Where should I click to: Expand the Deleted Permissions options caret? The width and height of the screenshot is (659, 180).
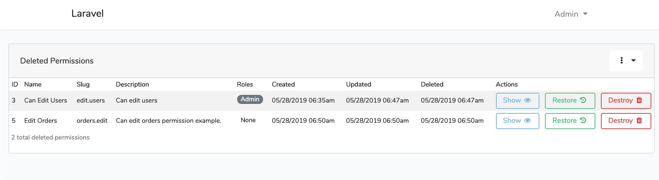633,61
